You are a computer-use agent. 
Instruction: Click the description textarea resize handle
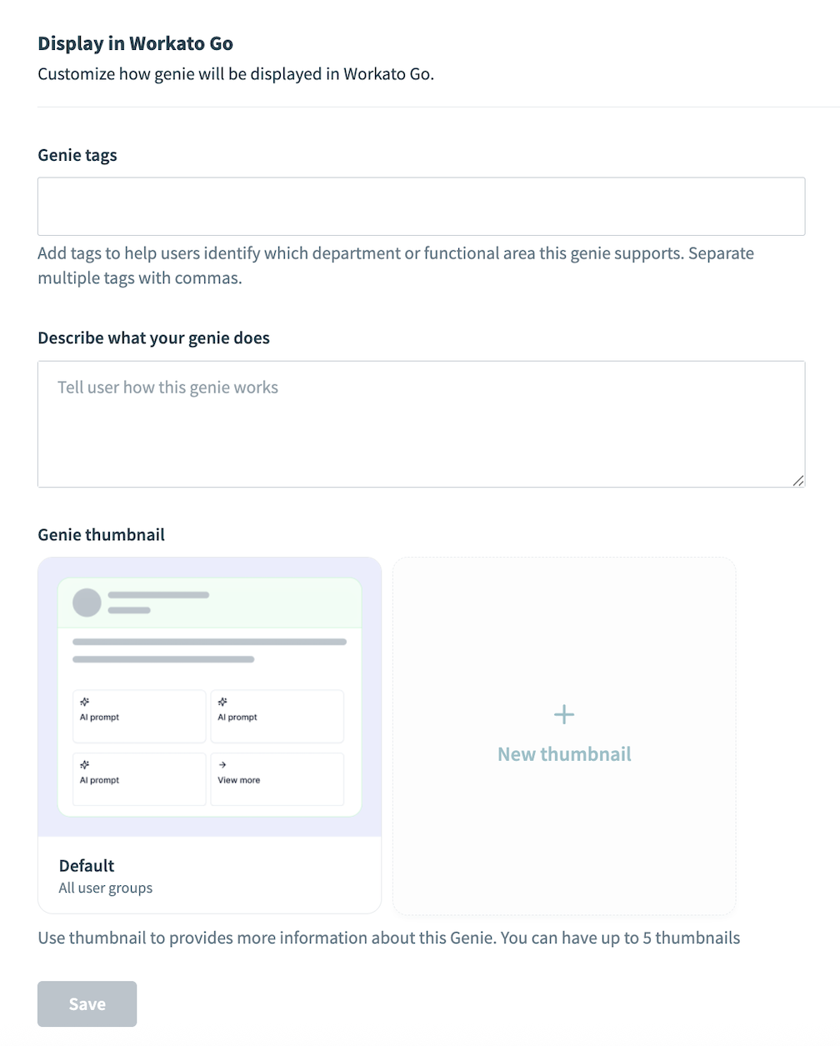798,481
